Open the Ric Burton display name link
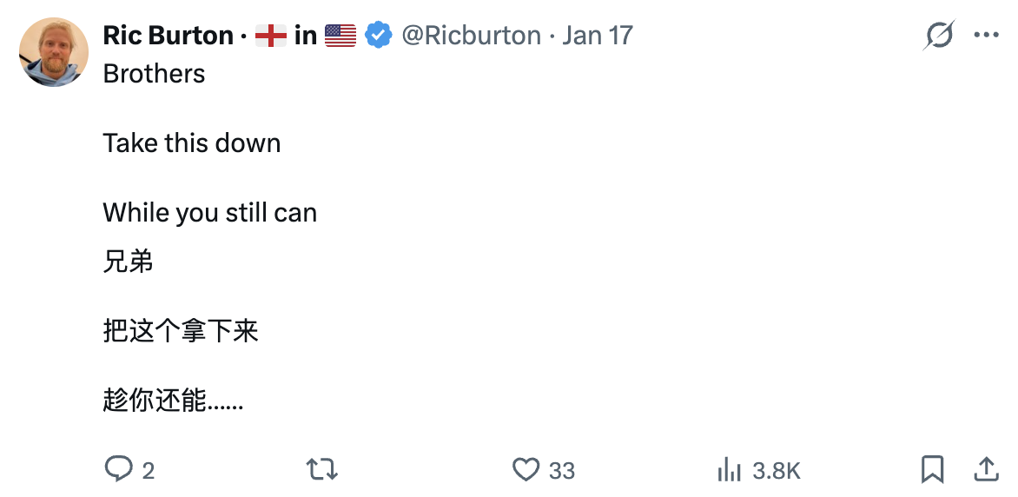1018x497 pixels. [168, 36]
